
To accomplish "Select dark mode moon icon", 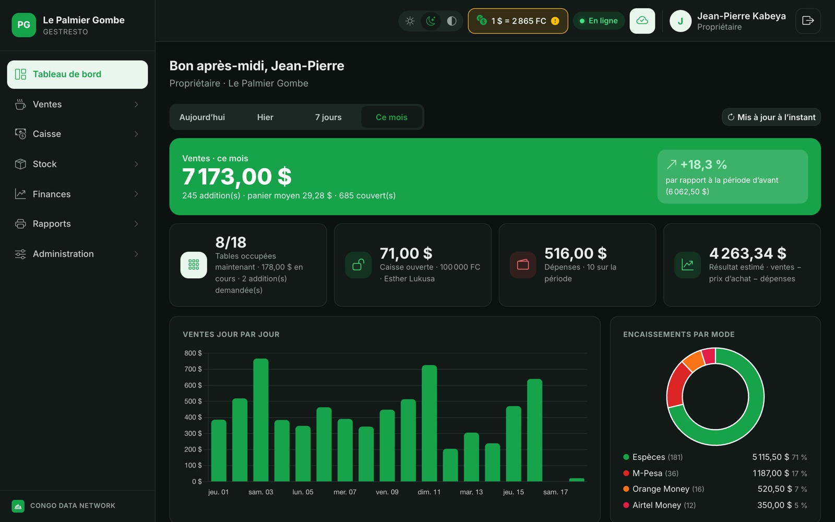I will (x=431, y=21).
